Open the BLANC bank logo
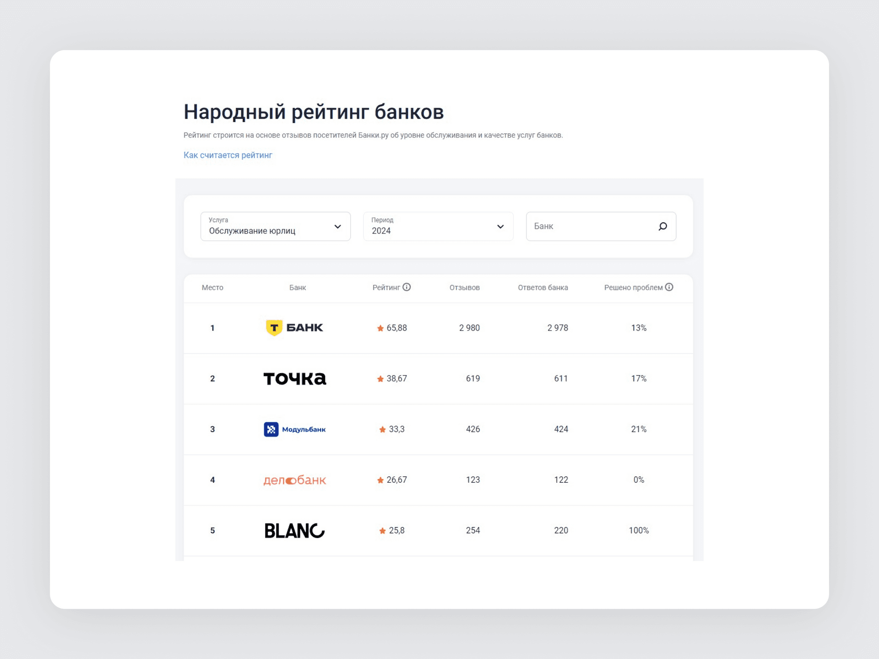The width and height of the screenshot is (879, 659). [295, 530]
